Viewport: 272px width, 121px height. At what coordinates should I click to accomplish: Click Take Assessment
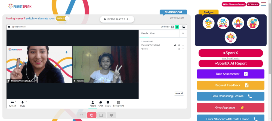click(x=231, y=74)
